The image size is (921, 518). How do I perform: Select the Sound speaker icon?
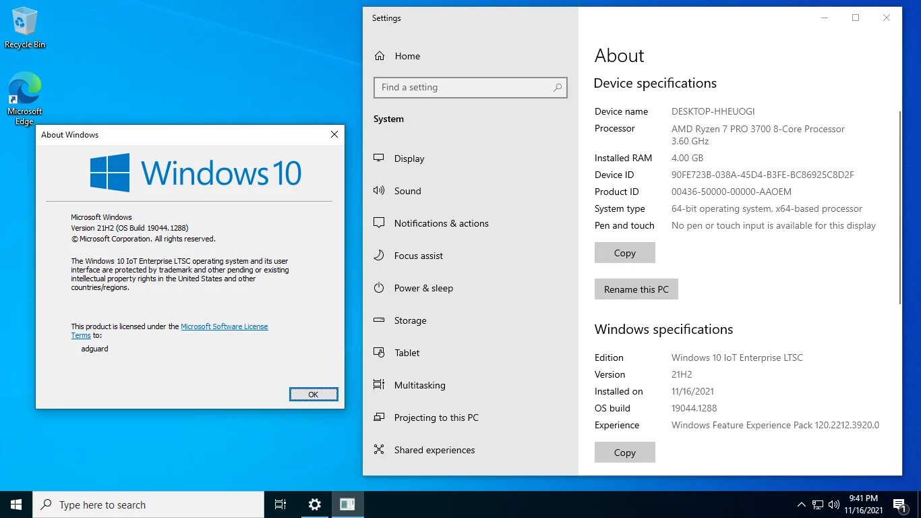(x=379, y=191)
